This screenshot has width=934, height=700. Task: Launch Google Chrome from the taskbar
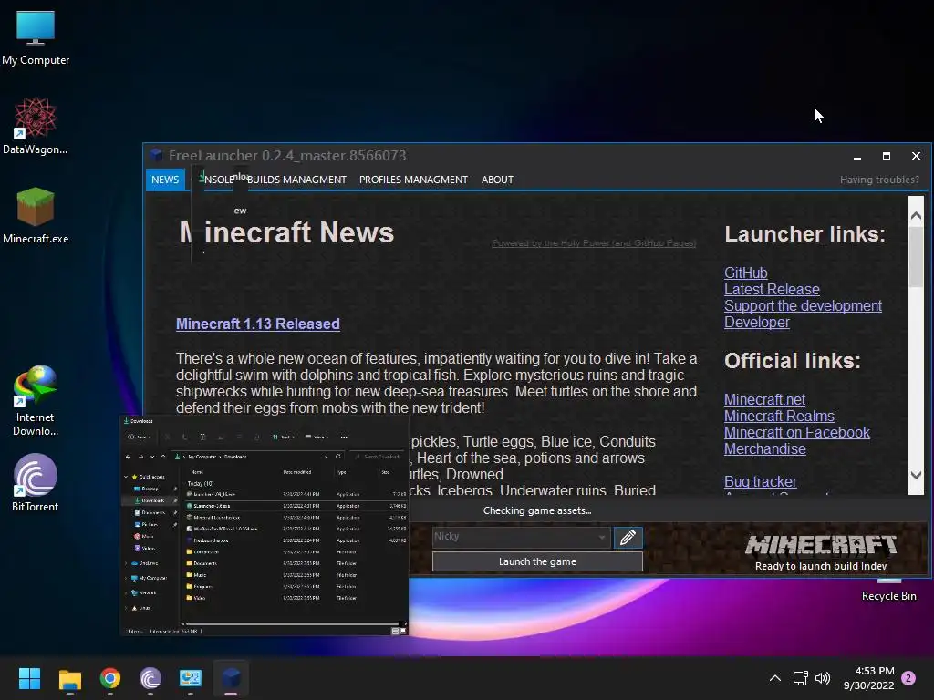[x=110, y=678]
